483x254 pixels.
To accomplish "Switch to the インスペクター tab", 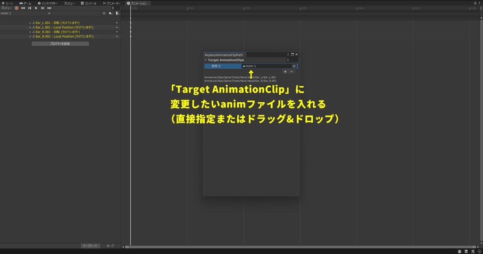I will tap(48, 3).
